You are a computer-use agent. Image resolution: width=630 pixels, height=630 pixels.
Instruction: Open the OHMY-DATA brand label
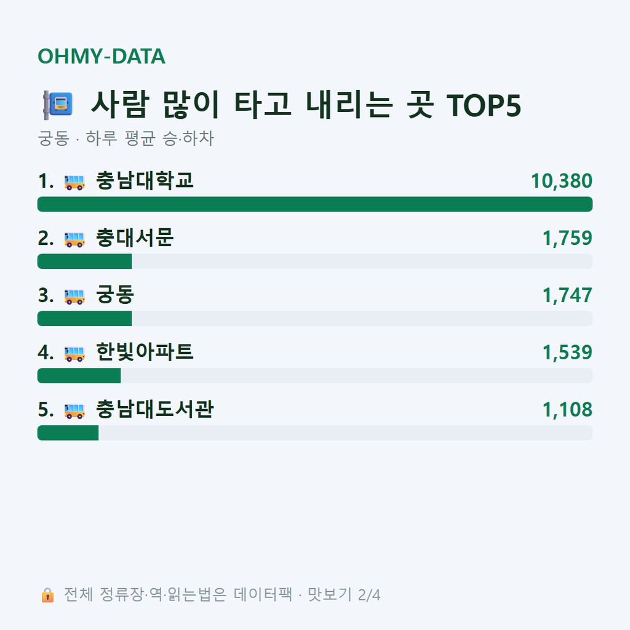point(102,56)
